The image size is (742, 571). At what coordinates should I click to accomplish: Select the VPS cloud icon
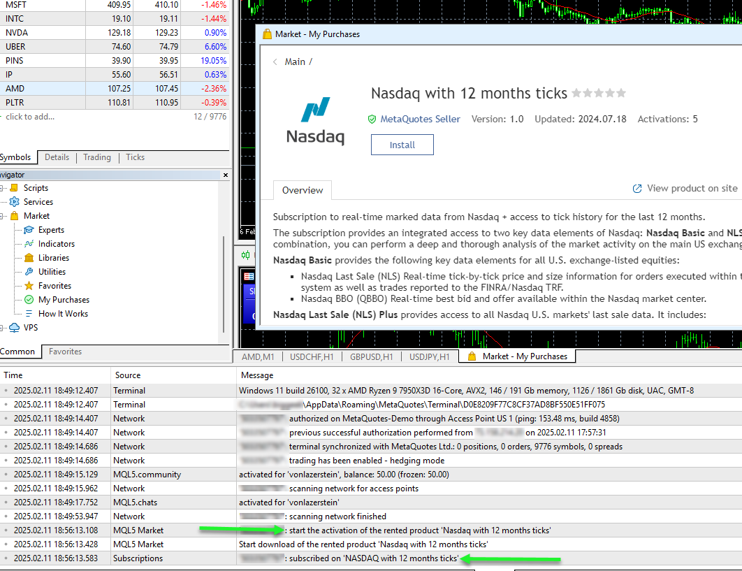[x=14, y=328]
